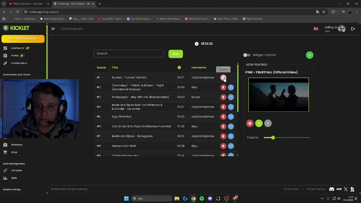The height and width of the screenshot is (203, 361).
Task: Show hidden system tray icons
Action: coord(322,198)
